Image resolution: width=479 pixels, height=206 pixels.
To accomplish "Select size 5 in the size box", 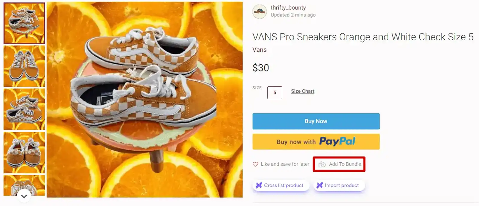I will click(275, 93).
